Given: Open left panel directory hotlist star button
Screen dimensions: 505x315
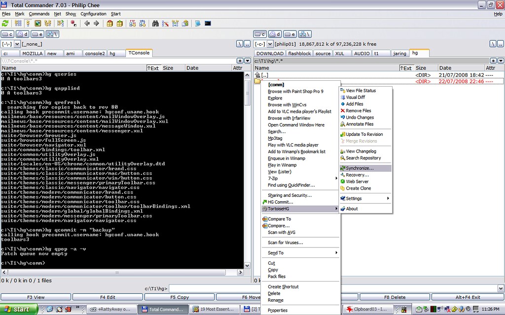Looking at the screenshot, I should point(240,61).
